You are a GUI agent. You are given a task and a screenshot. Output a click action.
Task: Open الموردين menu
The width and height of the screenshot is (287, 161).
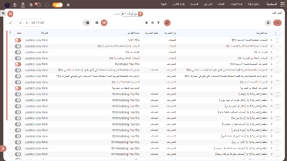coord(208,4)
